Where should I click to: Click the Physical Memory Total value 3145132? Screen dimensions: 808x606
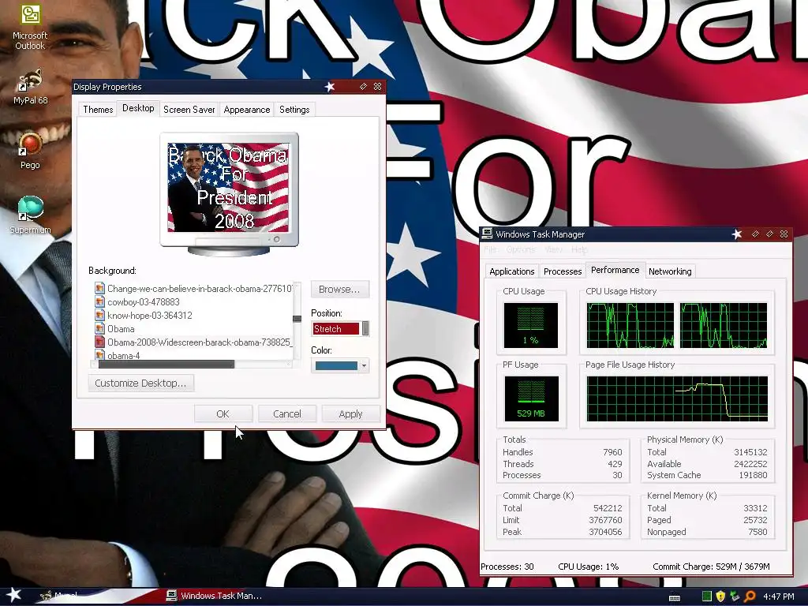tap(750, 452)
